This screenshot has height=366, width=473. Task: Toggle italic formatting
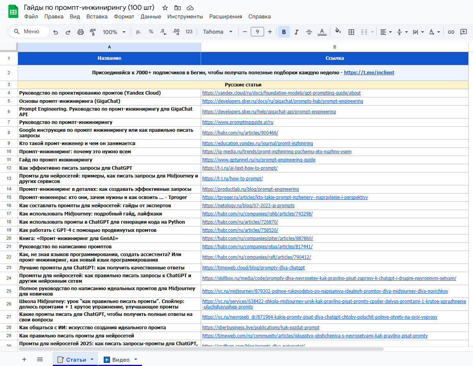pyautogui.click(x=296, y=32)
